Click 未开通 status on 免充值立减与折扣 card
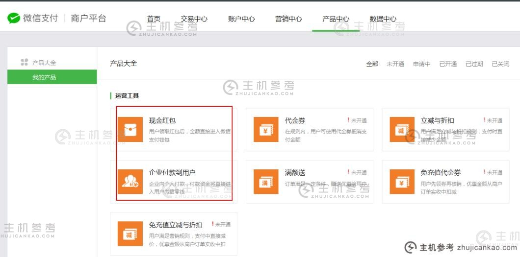Screen dimensions: 520x257 [223, 225]
